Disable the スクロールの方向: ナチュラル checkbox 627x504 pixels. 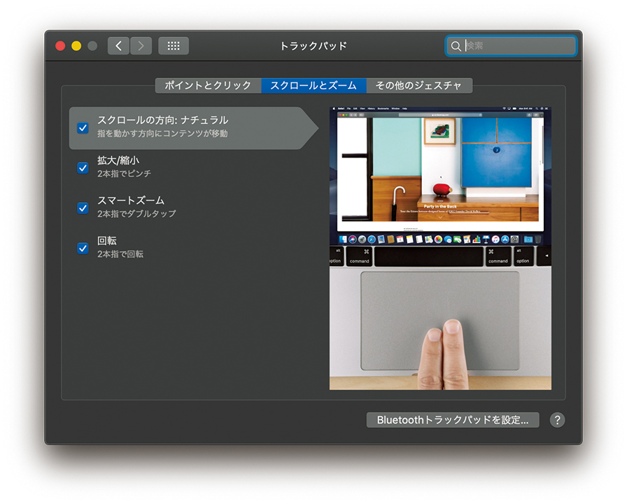click(83, 128)
